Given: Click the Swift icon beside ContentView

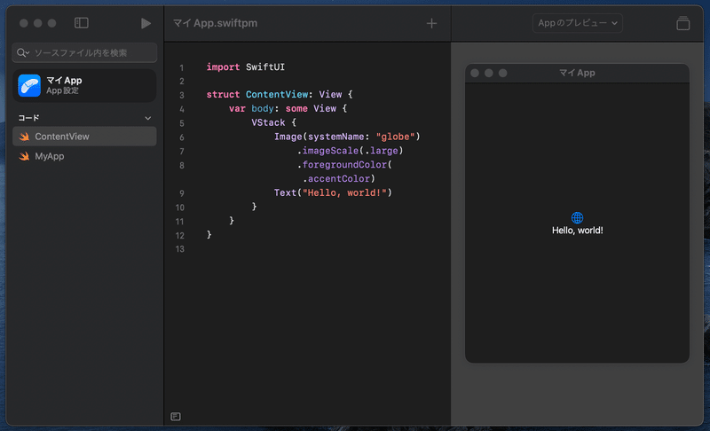Looking at the screenshot, I should pos(24,137).
